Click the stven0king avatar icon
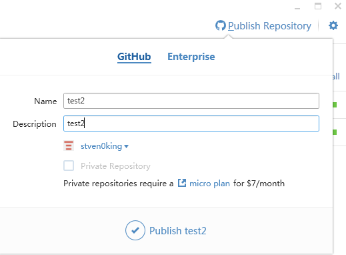This screenshot has height=255, width=346. coord(69,146)
